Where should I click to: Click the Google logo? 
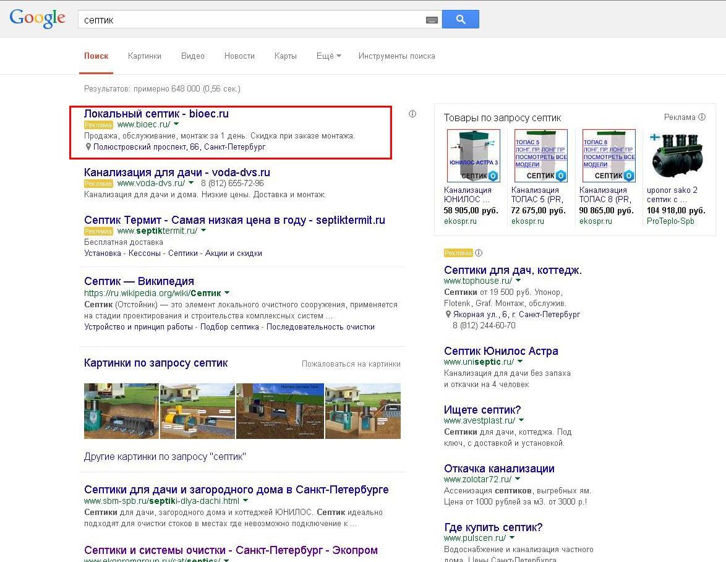(38, 19)
